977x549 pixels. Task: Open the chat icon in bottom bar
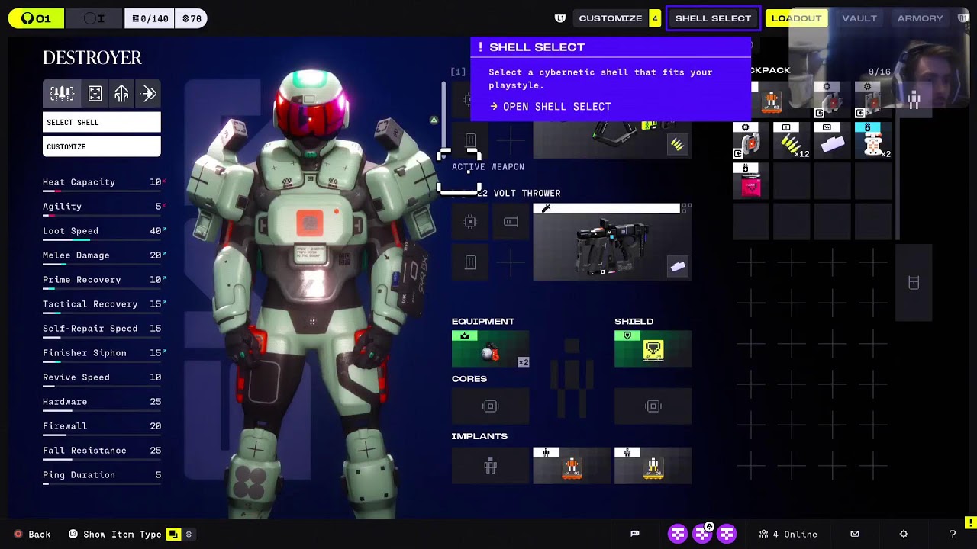(634, 534)
